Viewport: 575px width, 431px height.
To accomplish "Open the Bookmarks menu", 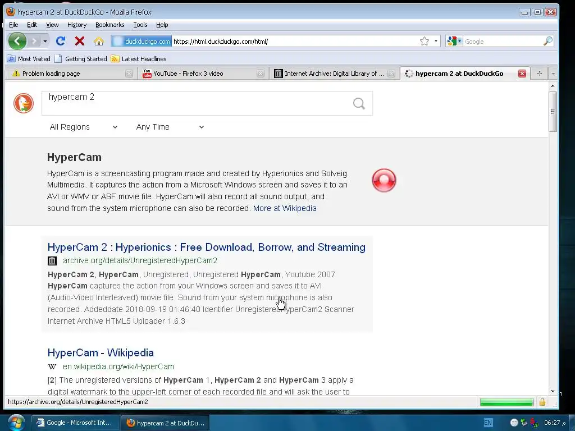I will 109,25.
